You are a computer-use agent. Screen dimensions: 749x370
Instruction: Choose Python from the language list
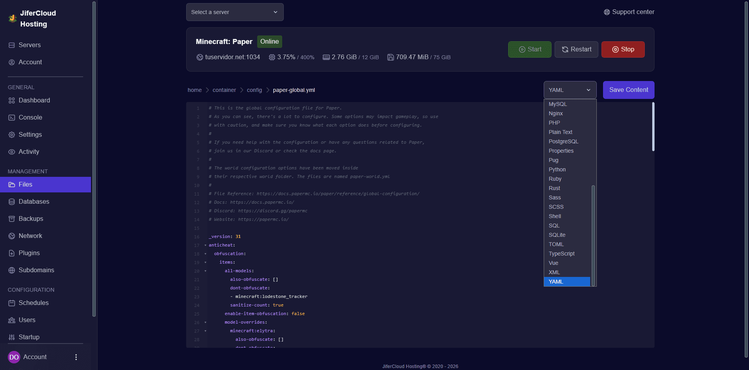(x=567, y=169)
